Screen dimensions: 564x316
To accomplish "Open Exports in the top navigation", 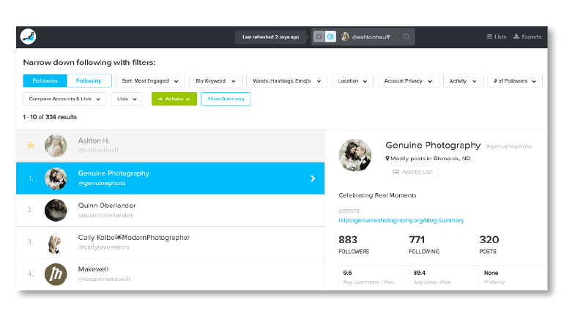I will 527,37.
